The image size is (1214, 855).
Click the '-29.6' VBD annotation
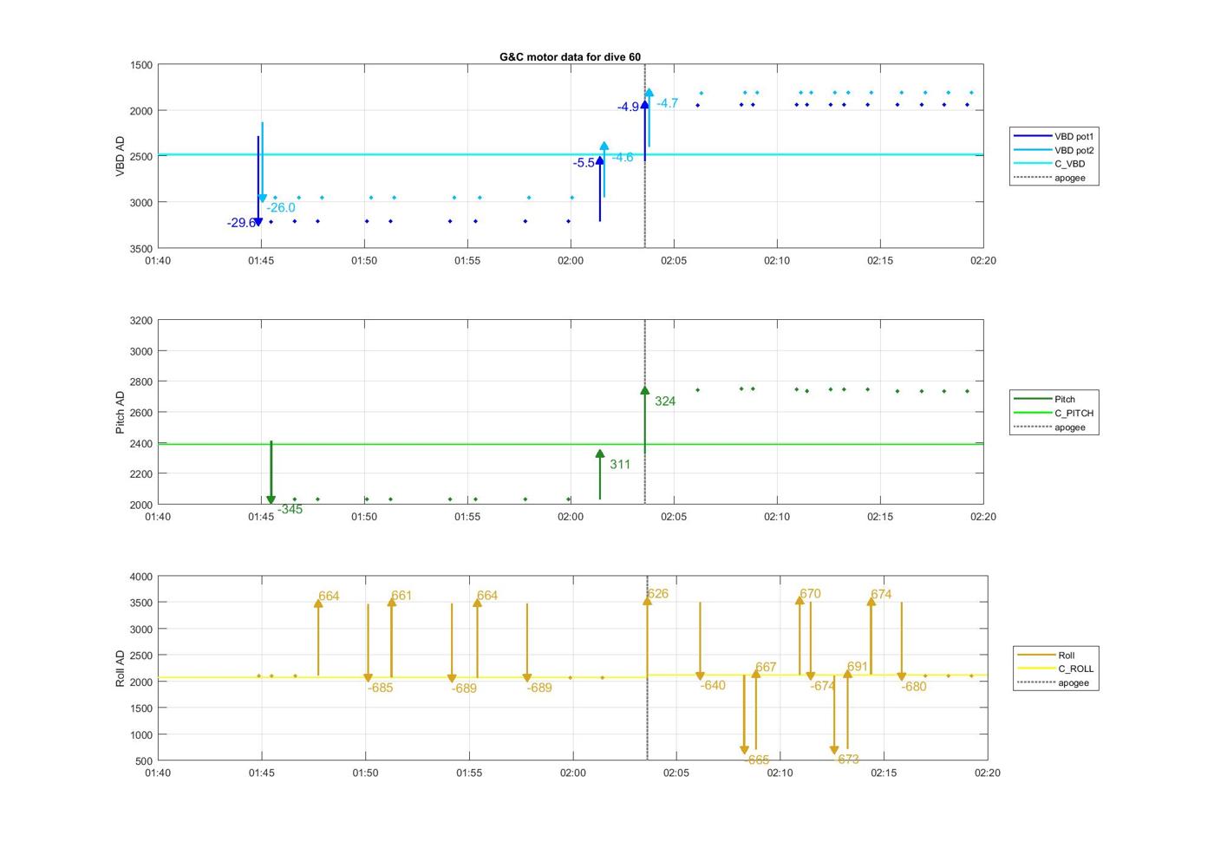pyautogui.click(x=241, y=223)
